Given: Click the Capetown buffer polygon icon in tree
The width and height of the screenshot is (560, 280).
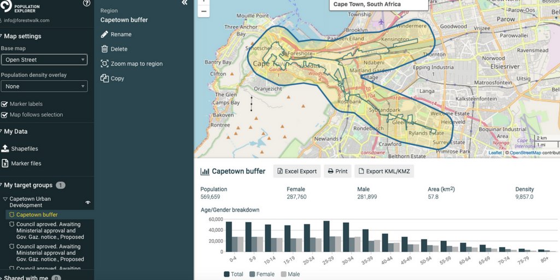Looking at the screenshot, I should 12,214.
